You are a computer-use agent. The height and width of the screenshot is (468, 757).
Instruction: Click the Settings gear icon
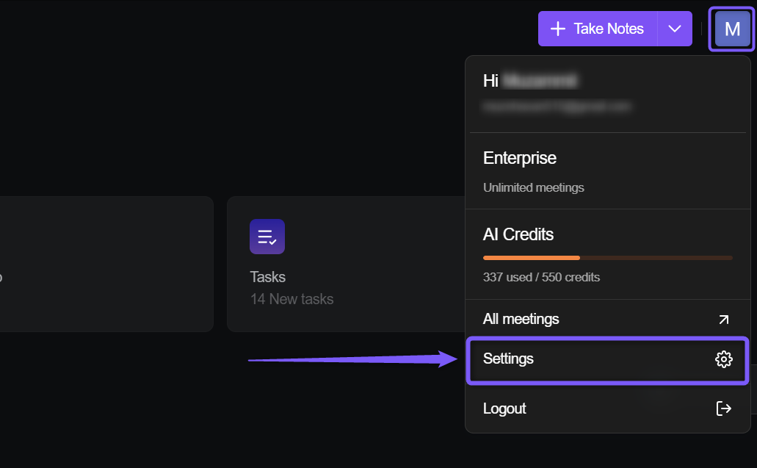point(723,359)
